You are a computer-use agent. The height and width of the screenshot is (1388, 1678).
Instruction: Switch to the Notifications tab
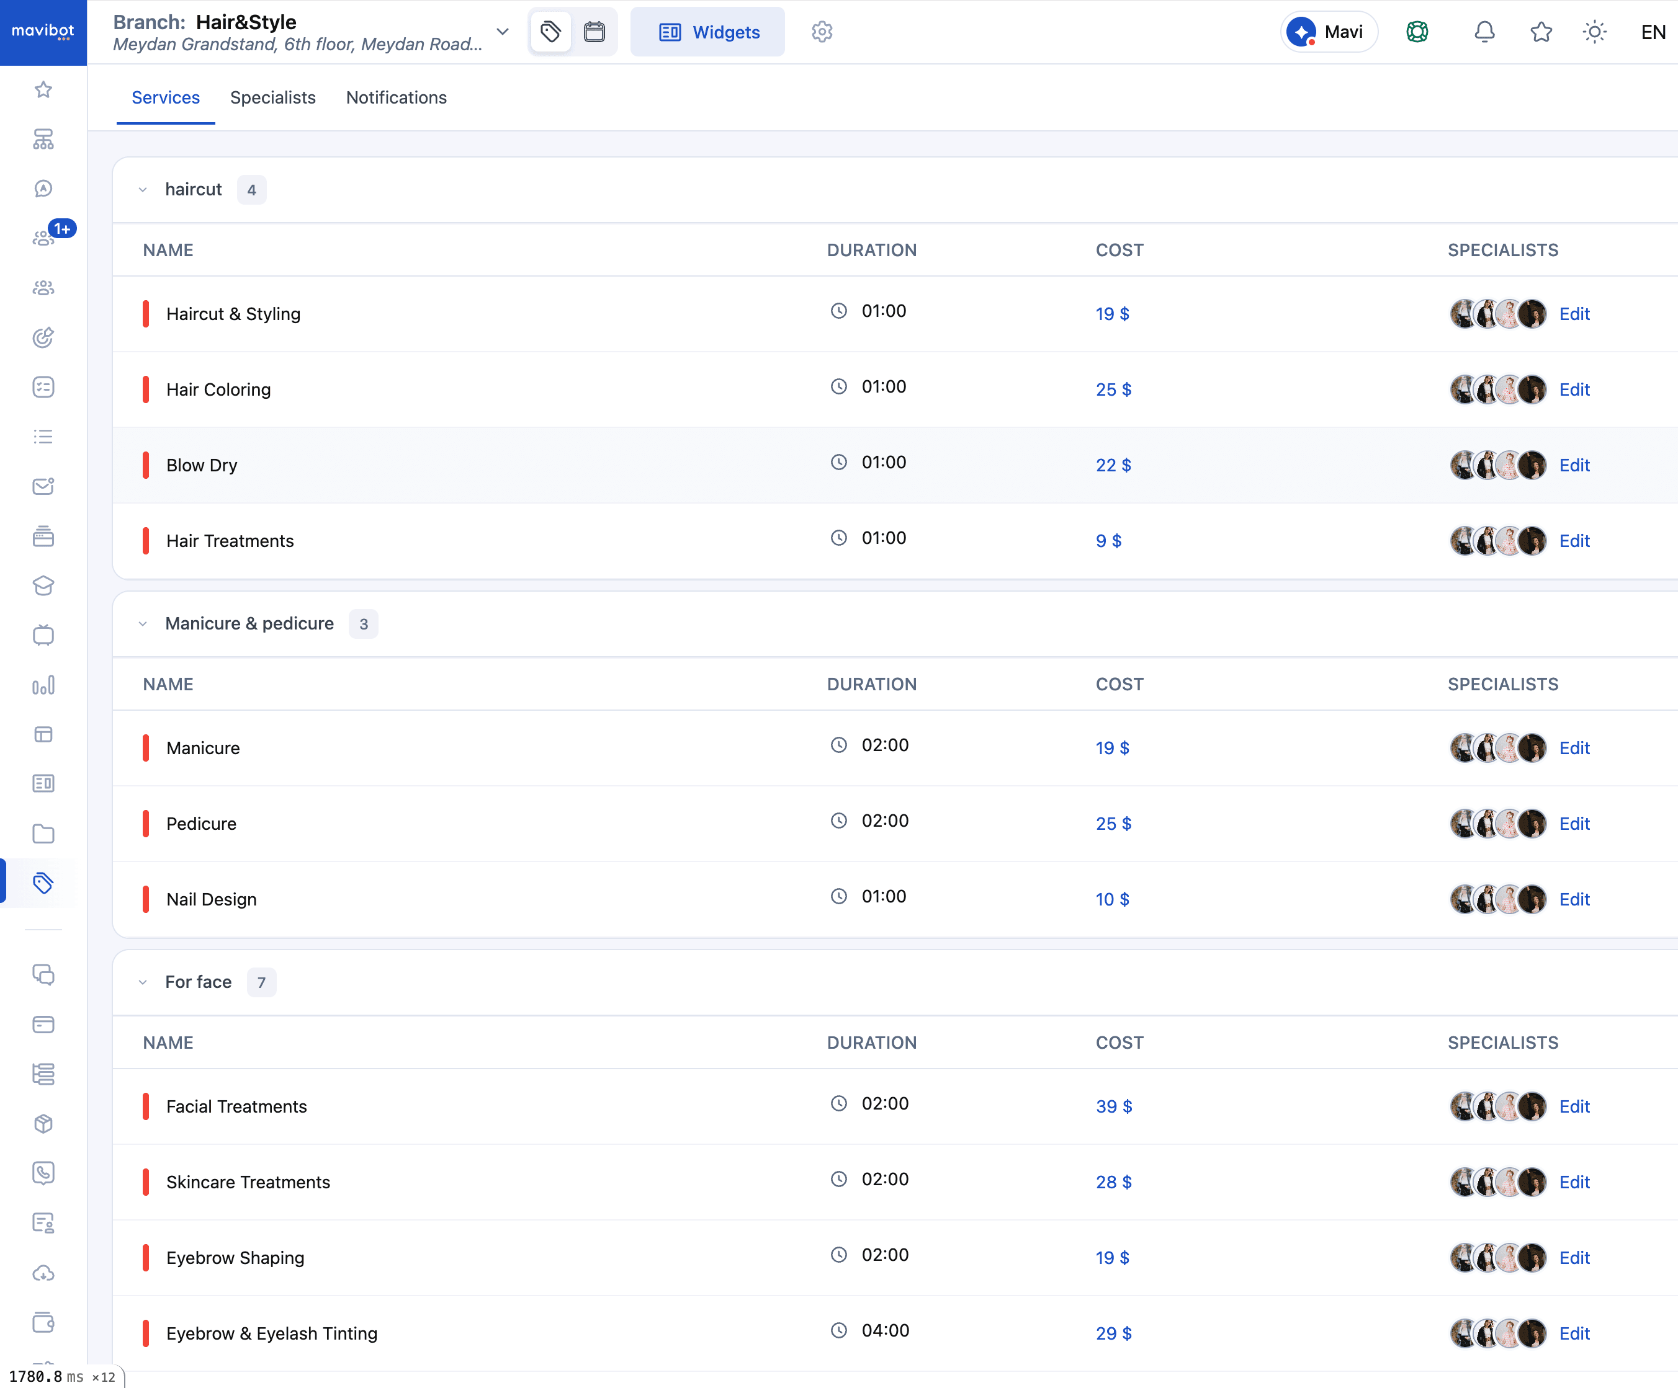(x=397, y=97)
